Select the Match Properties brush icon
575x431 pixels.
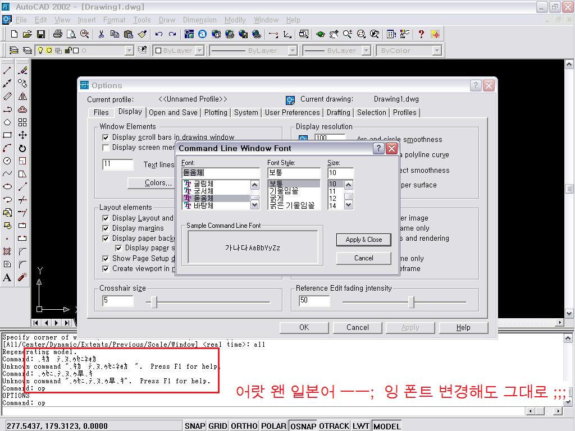142,34
